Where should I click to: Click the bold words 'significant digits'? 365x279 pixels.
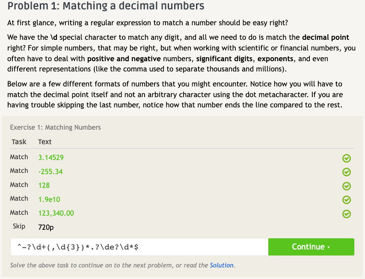click(224, 58)
